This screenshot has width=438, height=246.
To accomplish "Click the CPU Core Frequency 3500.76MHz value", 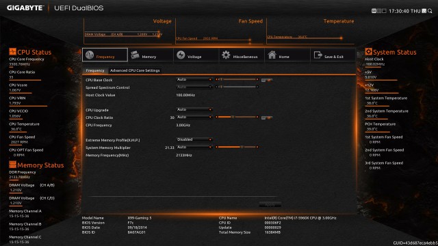I will [x=20, y=64].
